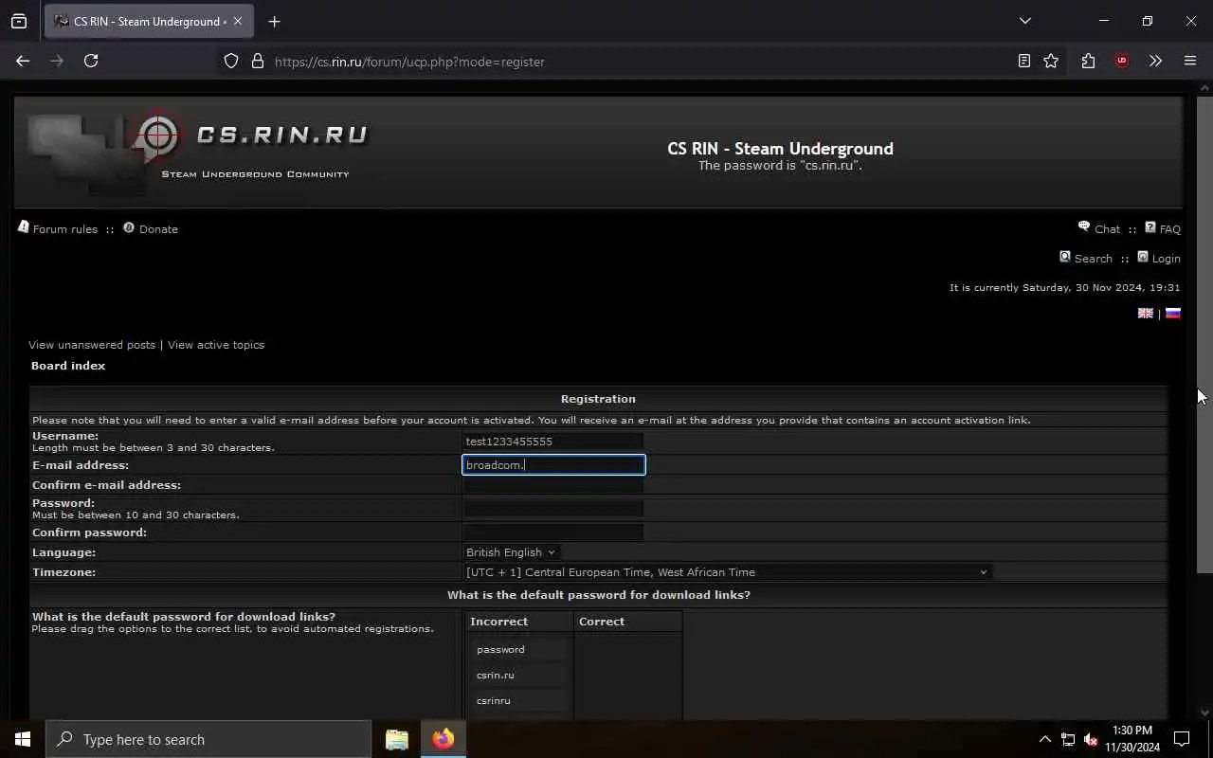Switch forum language to English flag

click(x=1146, y=314)
